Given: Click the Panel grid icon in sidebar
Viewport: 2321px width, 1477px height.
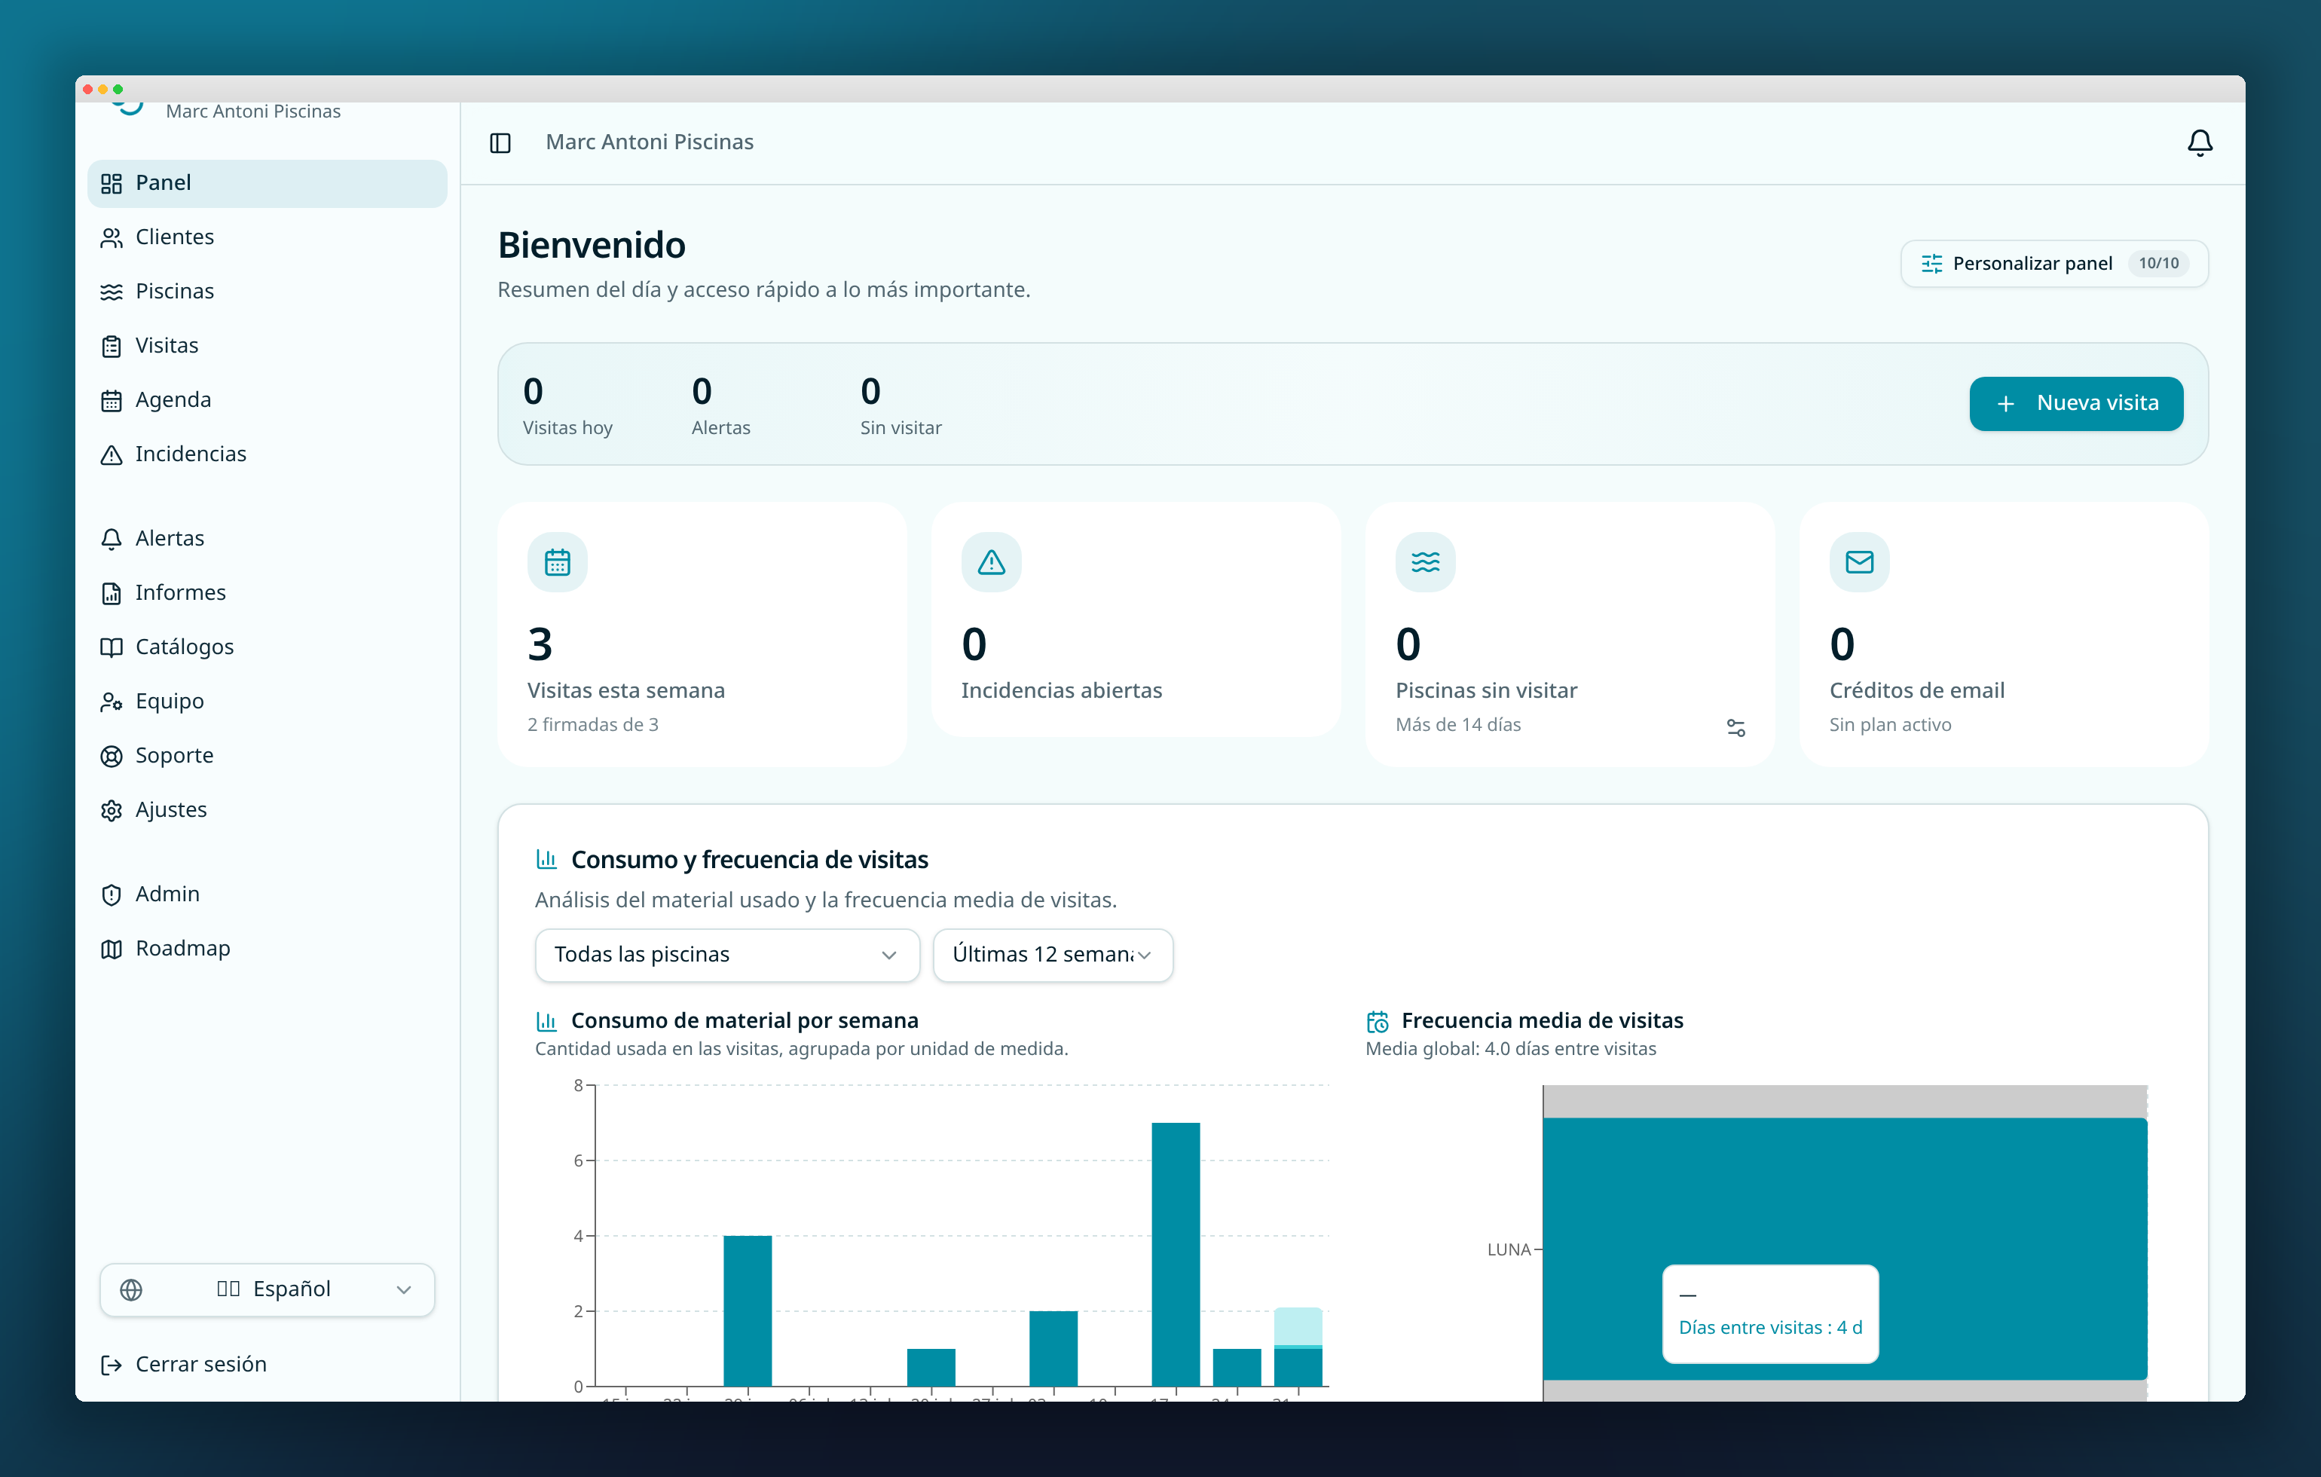Looking at the screenshot, I should tap(112, 183).
